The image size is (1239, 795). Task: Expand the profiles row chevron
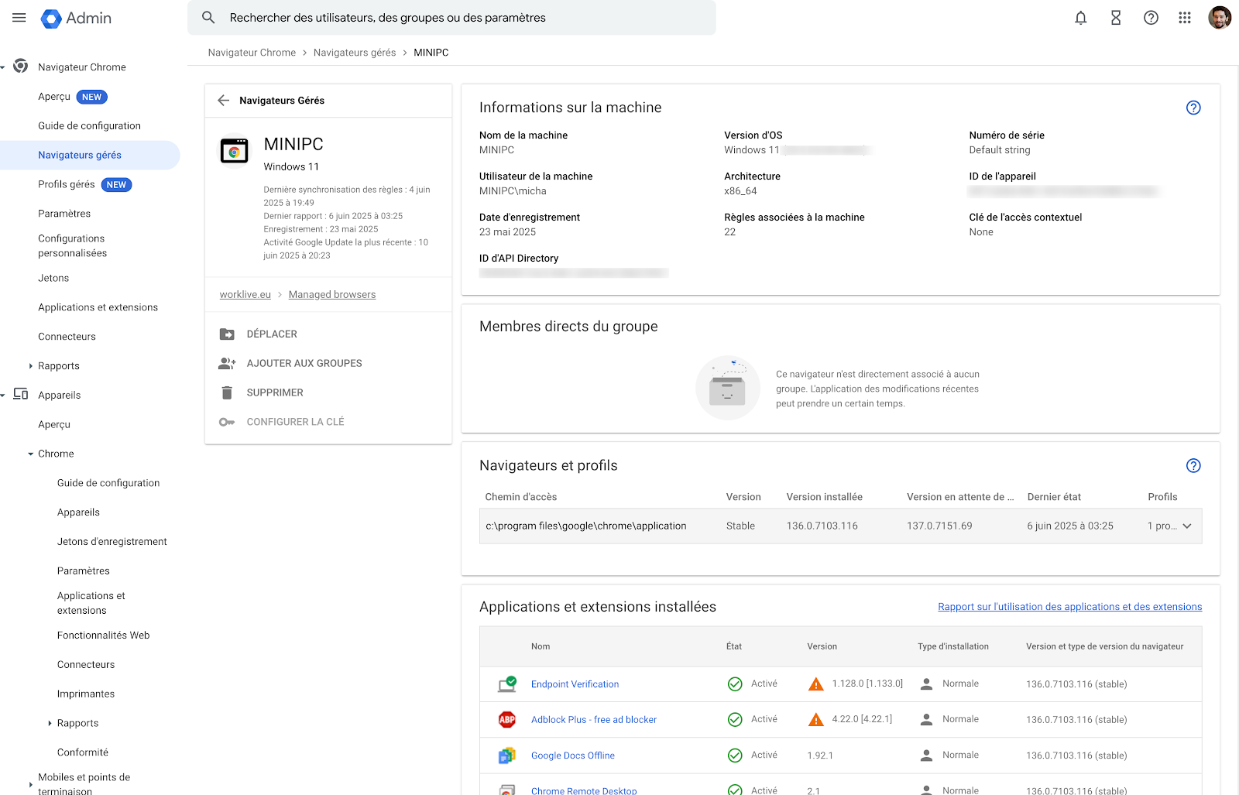tap(1187, 526)
